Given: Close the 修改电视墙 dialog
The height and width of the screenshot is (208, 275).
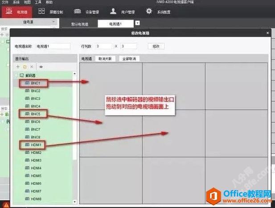Looking at the screenshot, I should [267, 33].
